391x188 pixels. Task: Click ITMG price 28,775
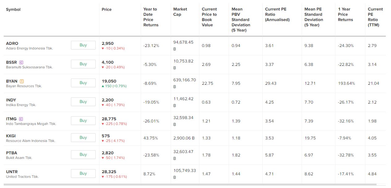109,119
